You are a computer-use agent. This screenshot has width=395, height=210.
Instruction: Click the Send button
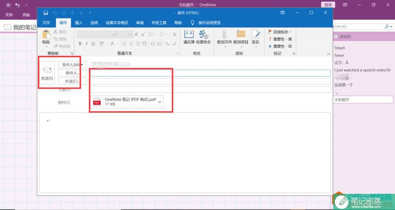click(x=47, y=73)
